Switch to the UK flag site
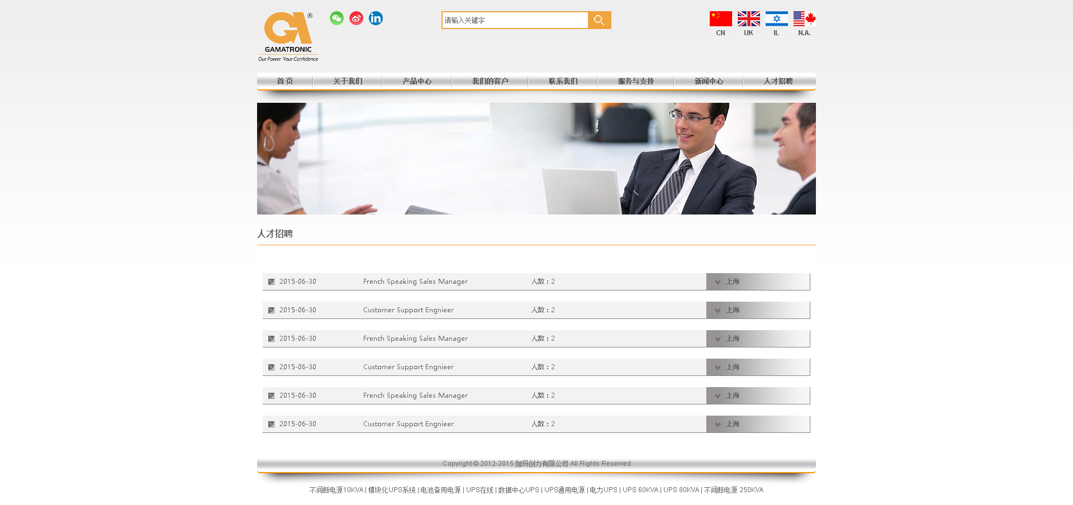The width and height of the screenshot is (1073, 505). coord(748,19)
